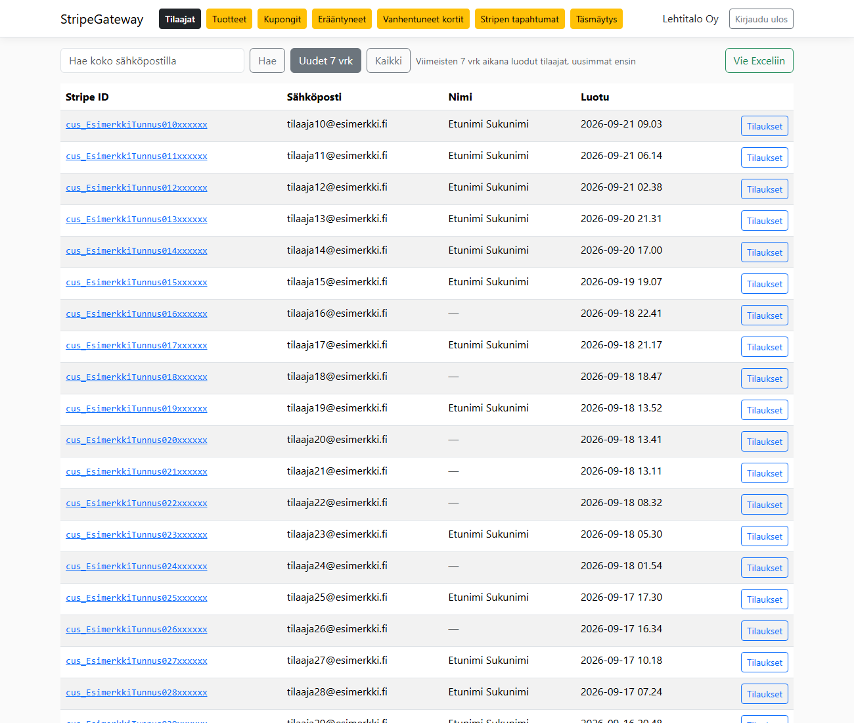
Task: Open Tilaukset for tilaaja18@esimerkki.fi
Action: (765, 379)
